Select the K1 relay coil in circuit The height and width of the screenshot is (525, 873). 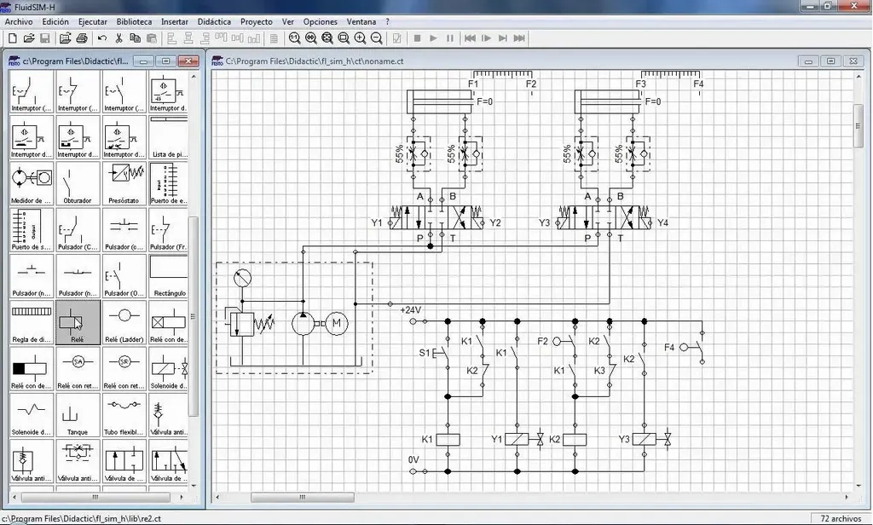(448, 439)
